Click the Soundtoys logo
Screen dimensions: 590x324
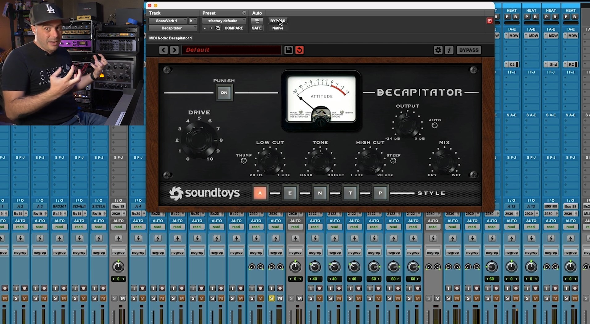click(204, 193)
